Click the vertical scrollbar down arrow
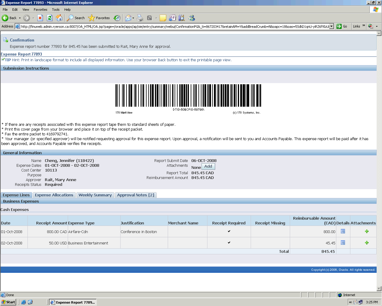Screen dimensions: 382x306 point(379,289)
